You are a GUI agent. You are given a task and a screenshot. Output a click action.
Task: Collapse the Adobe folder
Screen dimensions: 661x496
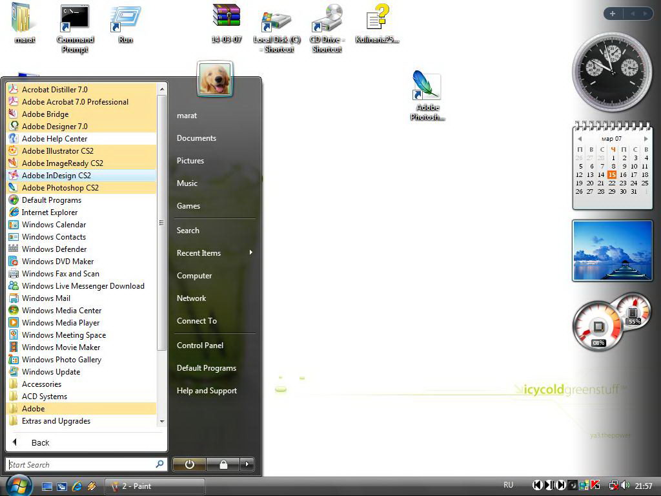(x=82, y=408)
